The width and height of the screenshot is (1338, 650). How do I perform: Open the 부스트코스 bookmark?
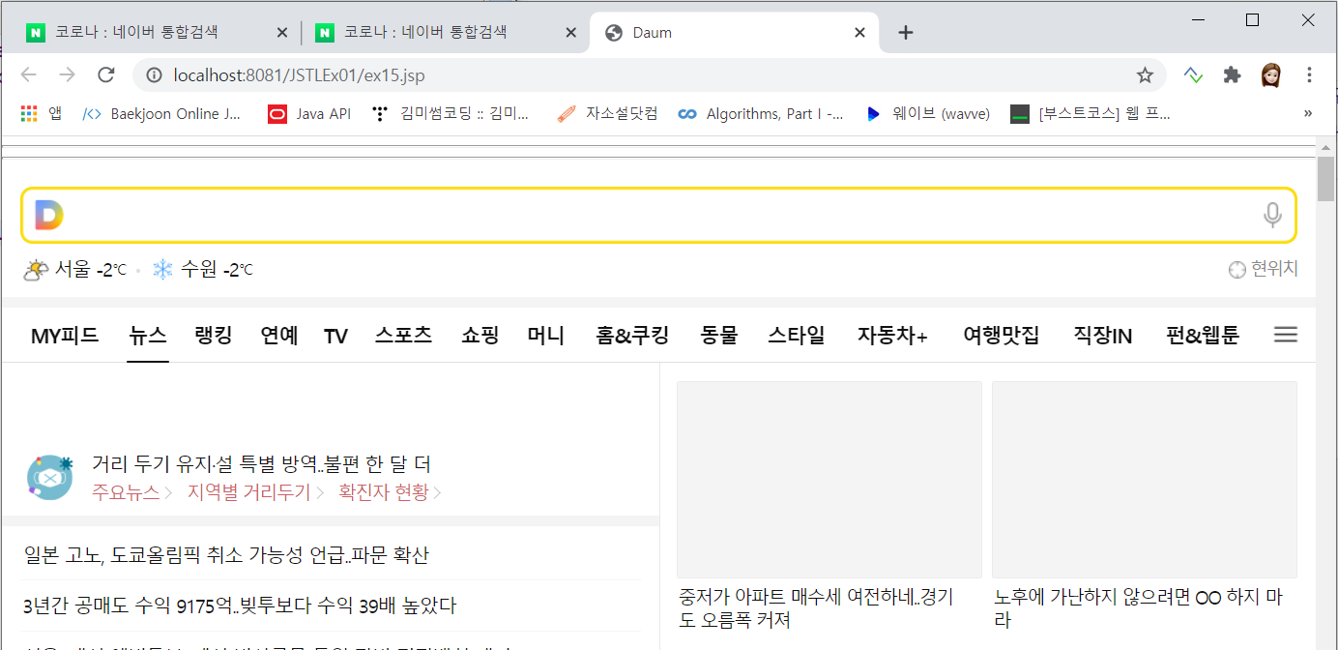click(1091, 114)
